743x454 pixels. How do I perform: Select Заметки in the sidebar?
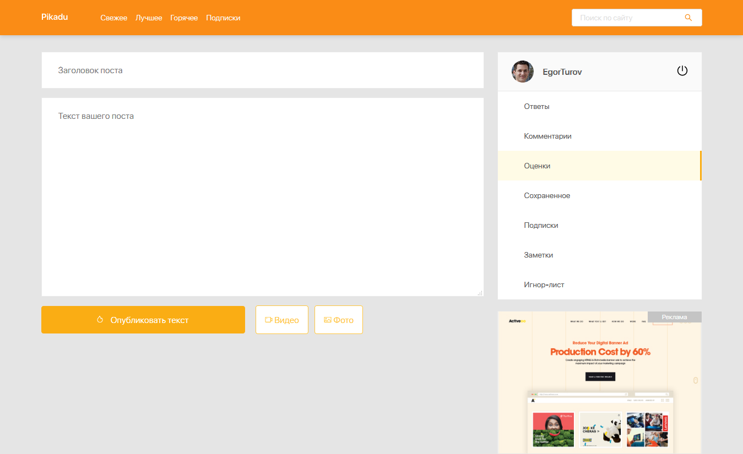pyautogui.click(x=600, y=255)
